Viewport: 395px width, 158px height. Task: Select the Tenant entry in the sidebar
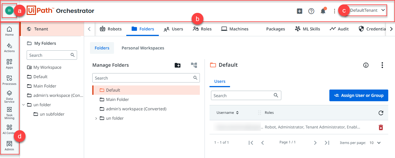pyautogui.click(x=52, y=29)
